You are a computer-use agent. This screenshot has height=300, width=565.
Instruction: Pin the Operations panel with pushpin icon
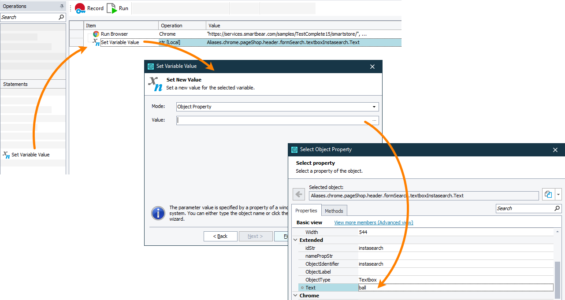pyautogui.click(x=62, y=7)
